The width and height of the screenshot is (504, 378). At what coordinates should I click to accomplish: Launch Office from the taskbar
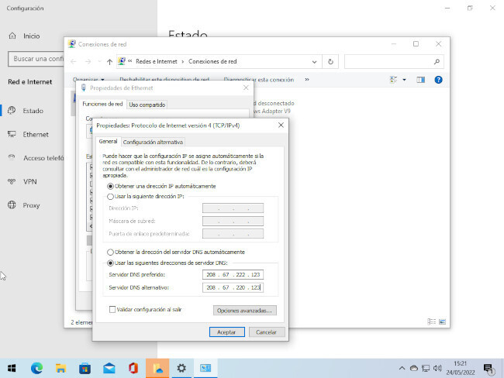tap(133, 367)
